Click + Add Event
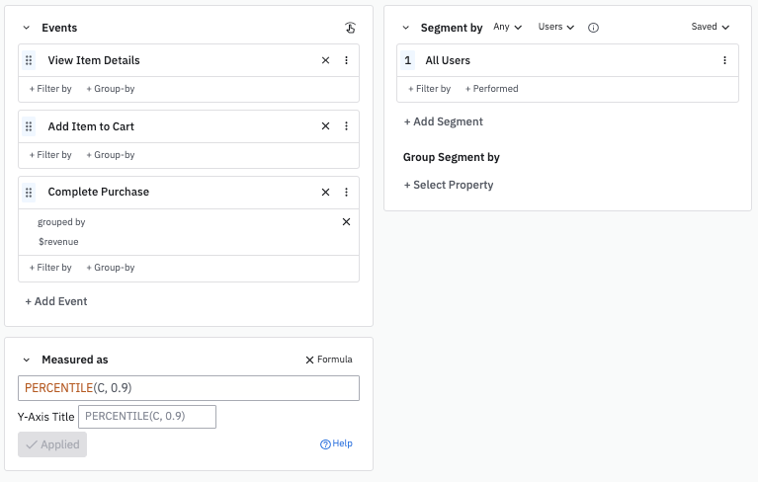 click(x=56, y=301)
